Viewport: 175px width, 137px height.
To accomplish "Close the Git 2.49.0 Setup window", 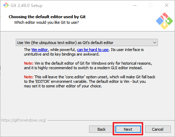I will pos(167,5).
